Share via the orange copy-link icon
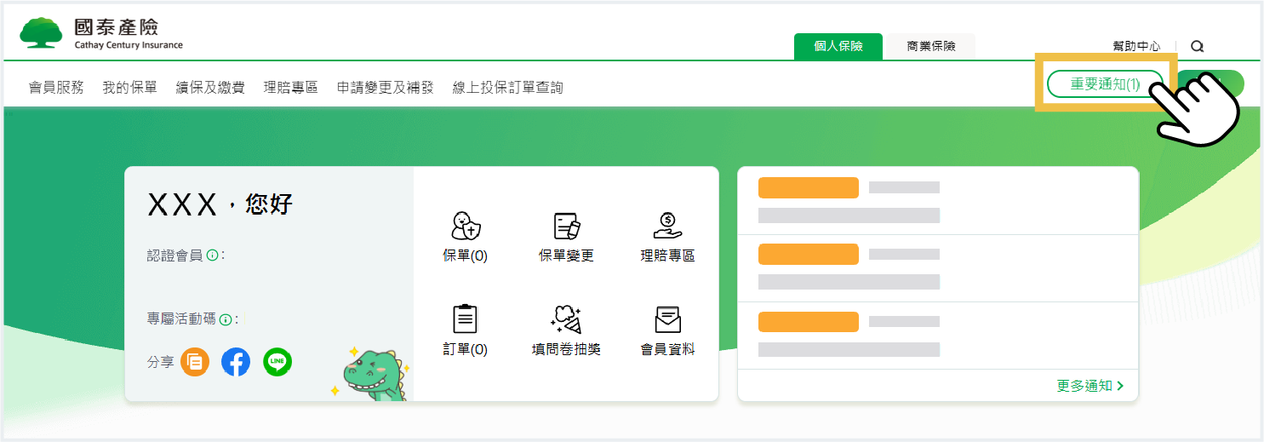The image size is (1264, 442). [195, 362]
